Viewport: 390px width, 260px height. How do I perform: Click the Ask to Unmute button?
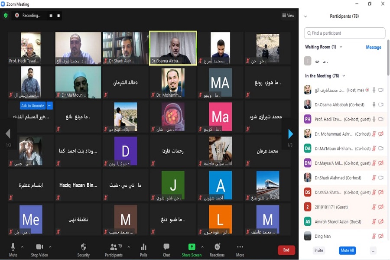point(32,105)
